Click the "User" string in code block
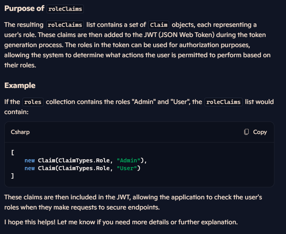The image size is (286, 234). 127,168
